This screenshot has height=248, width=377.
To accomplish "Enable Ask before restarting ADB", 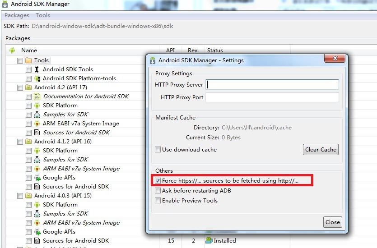I will point(158,191).
